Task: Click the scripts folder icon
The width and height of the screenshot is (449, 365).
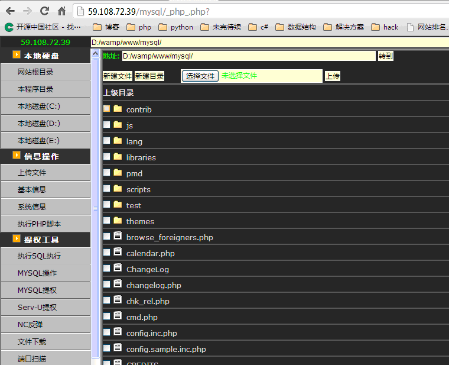Action: 118,188
